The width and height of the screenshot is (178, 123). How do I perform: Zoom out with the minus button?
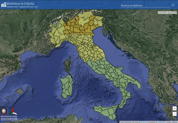(x=175, y=114)
